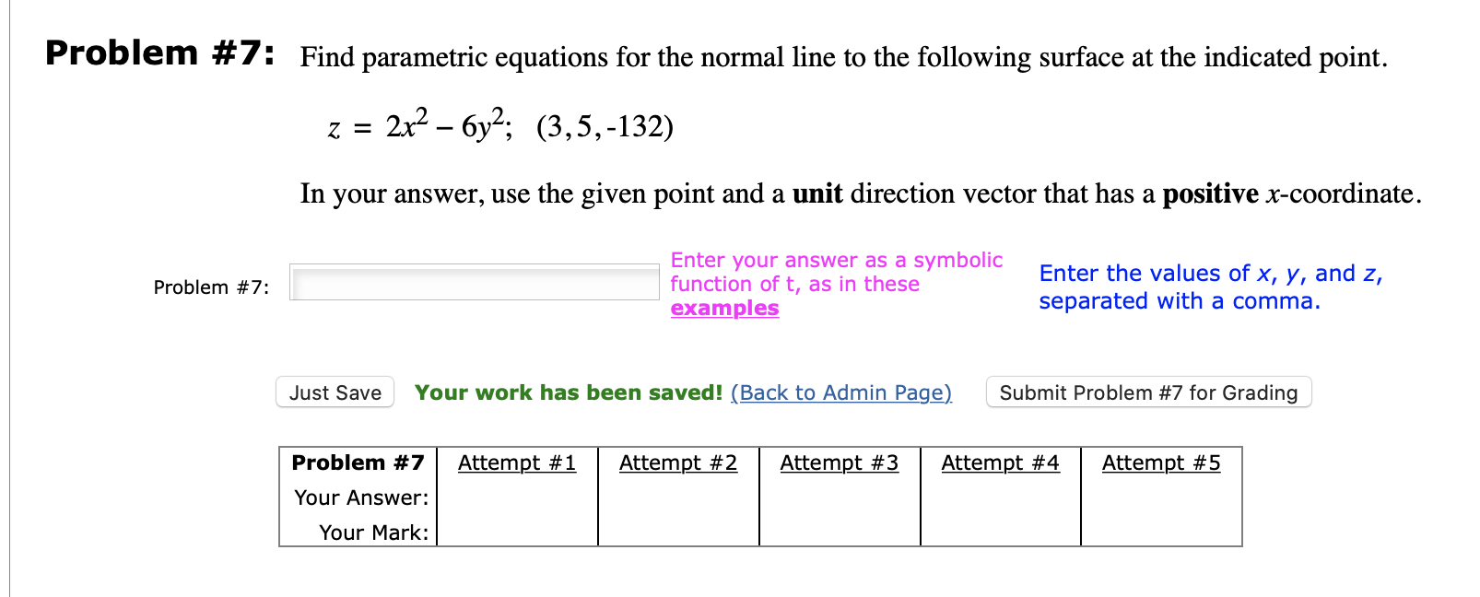1480x597 pixels.
Task: Follow the Back to Admin Page link
Action: [x=840, y=393]
